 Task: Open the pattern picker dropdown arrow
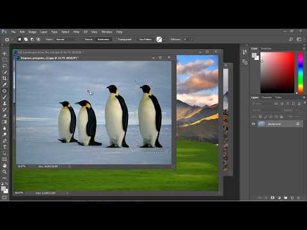tap(164, 40)
